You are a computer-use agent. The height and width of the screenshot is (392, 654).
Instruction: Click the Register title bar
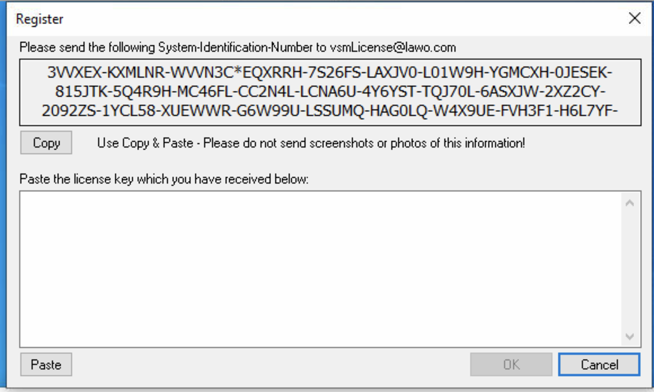pyautogui.click(x=282, y=19)
